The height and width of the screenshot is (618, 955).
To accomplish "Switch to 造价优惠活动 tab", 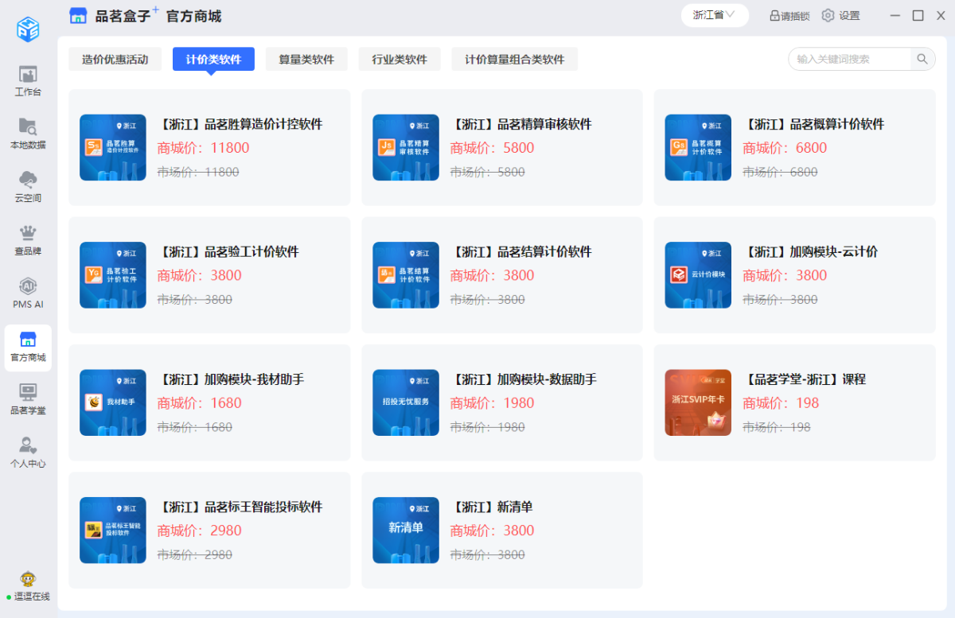I will coord(115,60).
